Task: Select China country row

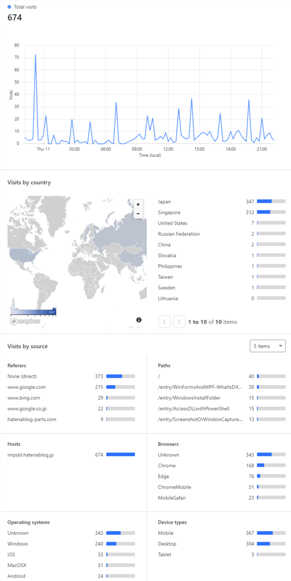Action: coord(222,245)
